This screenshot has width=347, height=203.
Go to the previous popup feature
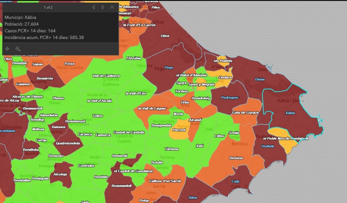click(94, 7)
